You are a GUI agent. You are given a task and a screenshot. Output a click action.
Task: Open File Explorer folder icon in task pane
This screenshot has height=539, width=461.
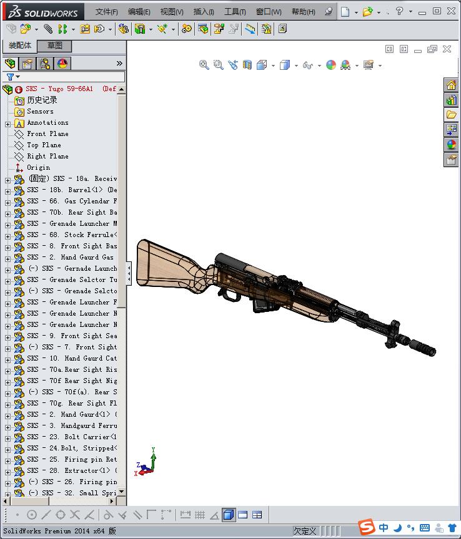451,114
